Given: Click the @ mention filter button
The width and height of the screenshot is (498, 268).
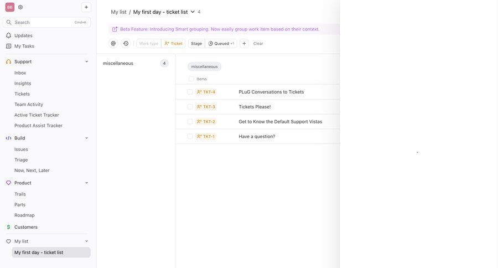Looking at the screenshot, I should (x=113, y=44).
